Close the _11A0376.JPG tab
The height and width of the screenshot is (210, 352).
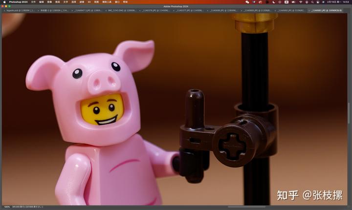point(140,11)
